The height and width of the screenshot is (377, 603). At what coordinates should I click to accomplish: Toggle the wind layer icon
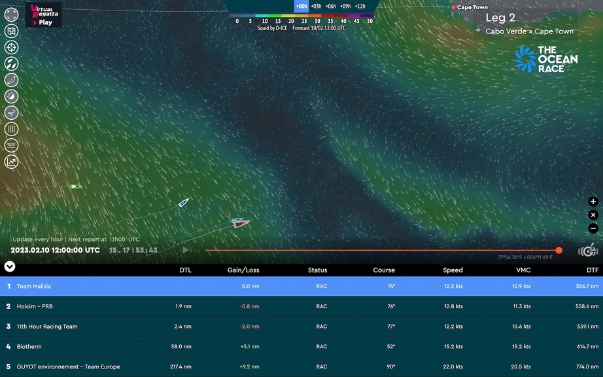click(12, 113)
